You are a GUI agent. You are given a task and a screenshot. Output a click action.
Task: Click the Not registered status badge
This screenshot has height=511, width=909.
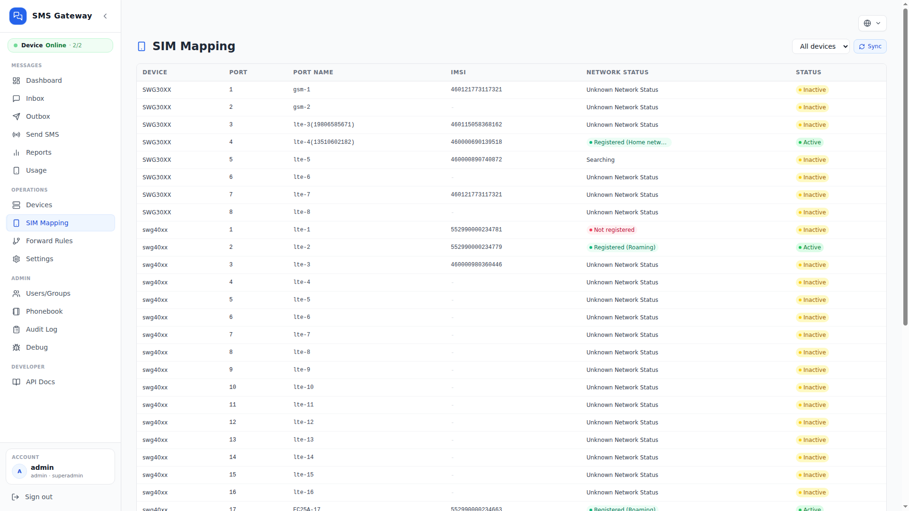coord(612,230)
